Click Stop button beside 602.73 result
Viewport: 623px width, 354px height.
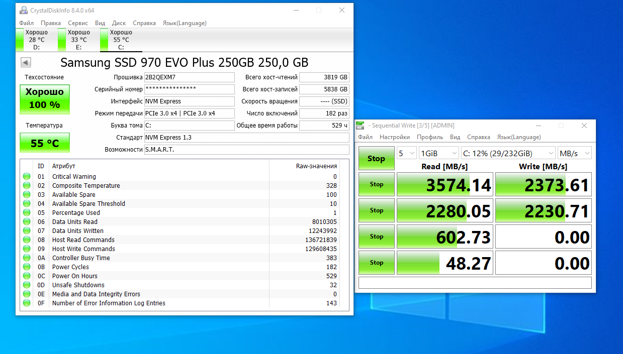pyautogui.click(x=376, y=237)
